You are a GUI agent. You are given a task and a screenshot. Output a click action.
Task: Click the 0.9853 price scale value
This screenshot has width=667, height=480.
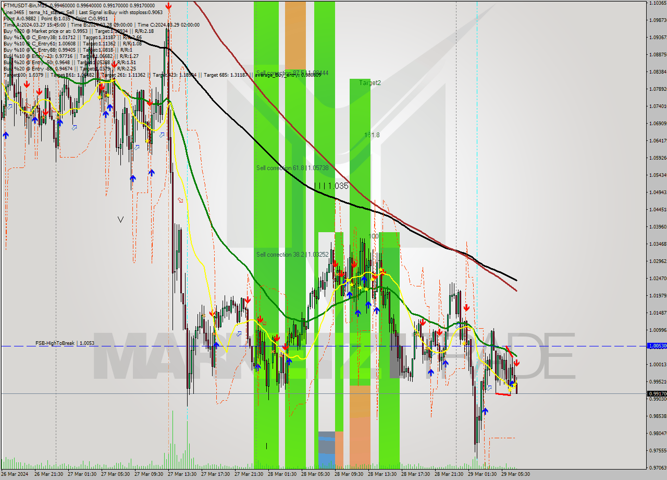[x=658, y=416]
